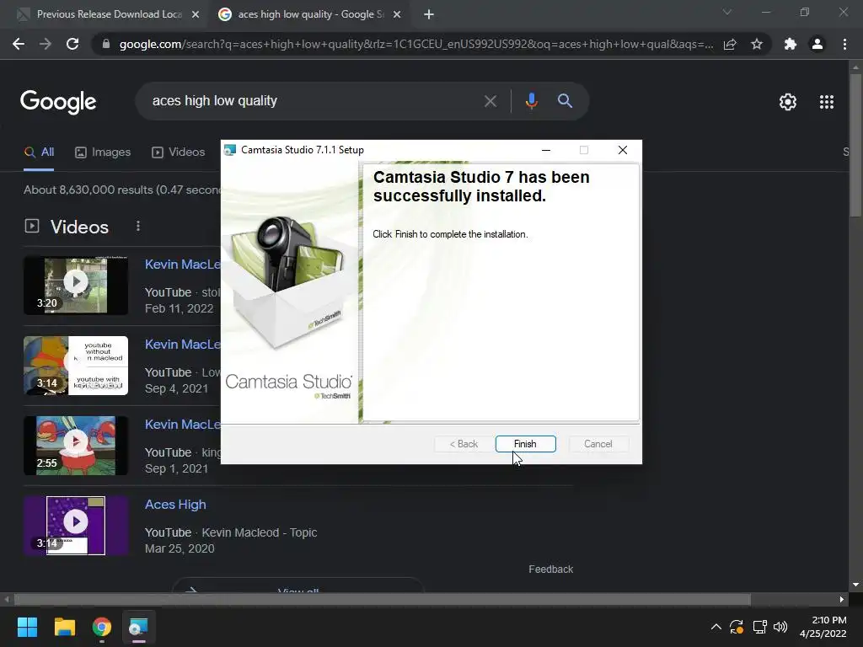Go back to the previous page in Chrome
Viewport: 863px width, 647px height.
(x=19, y=44)
